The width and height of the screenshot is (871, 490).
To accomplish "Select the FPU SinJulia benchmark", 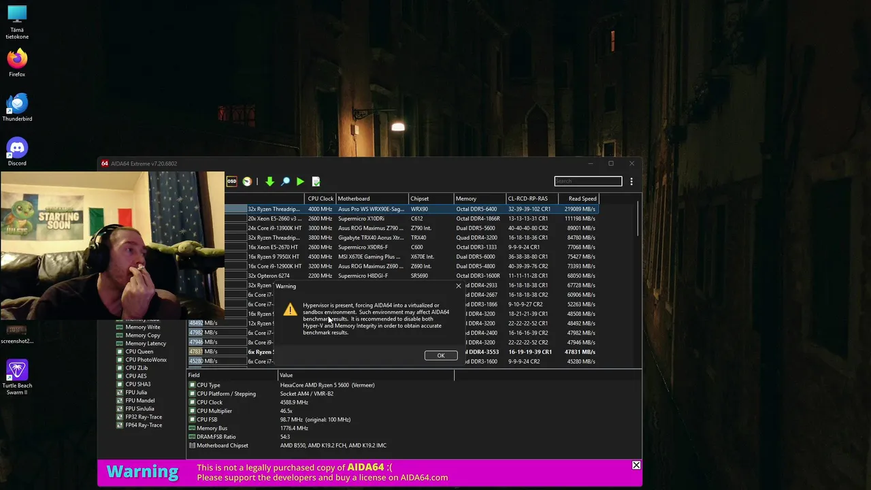I will (x=139, y=409).
